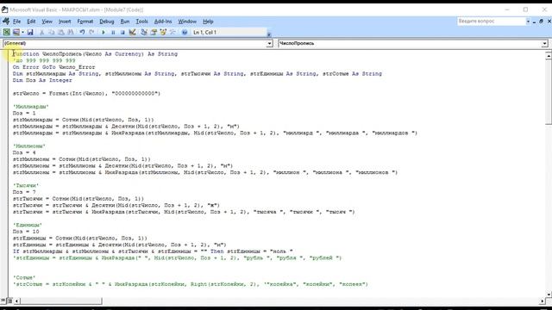Click the 'Поз = 7' code line
552x310 pixels.
pos(24,192)
